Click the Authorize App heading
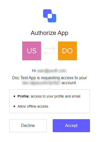 pos(49,33)
